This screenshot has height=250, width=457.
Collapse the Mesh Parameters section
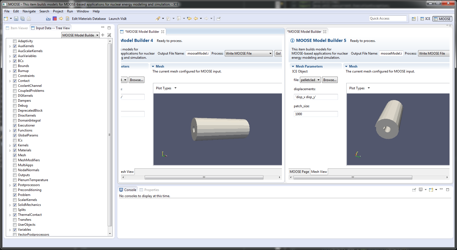pos(293,66)
